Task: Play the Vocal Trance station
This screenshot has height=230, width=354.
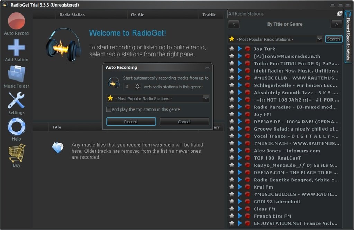Action: pyautogui.click(x=240, y=136)
